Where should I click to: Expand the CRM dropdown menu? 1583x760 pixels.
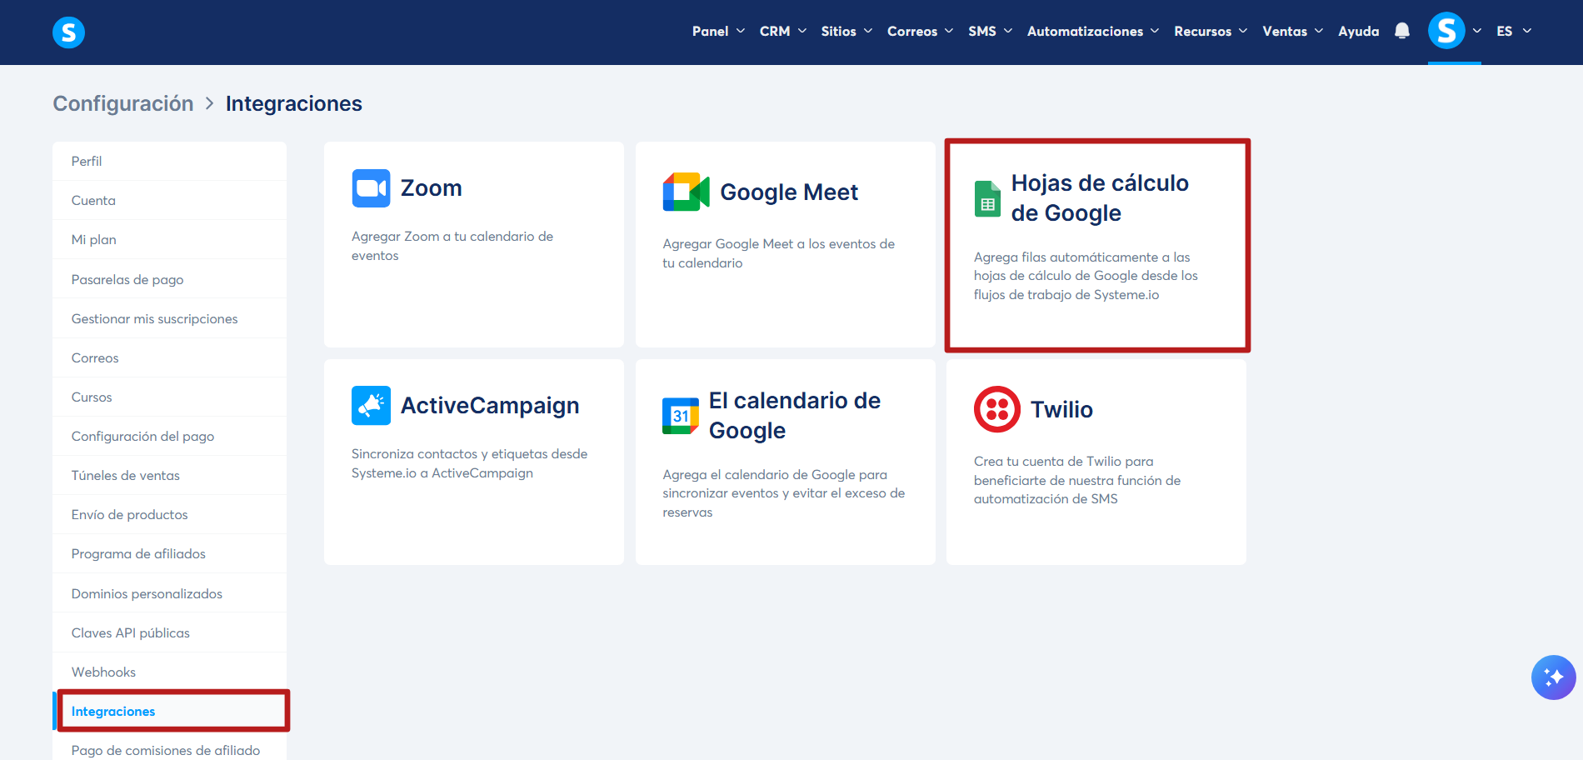(x=782, y=31)
